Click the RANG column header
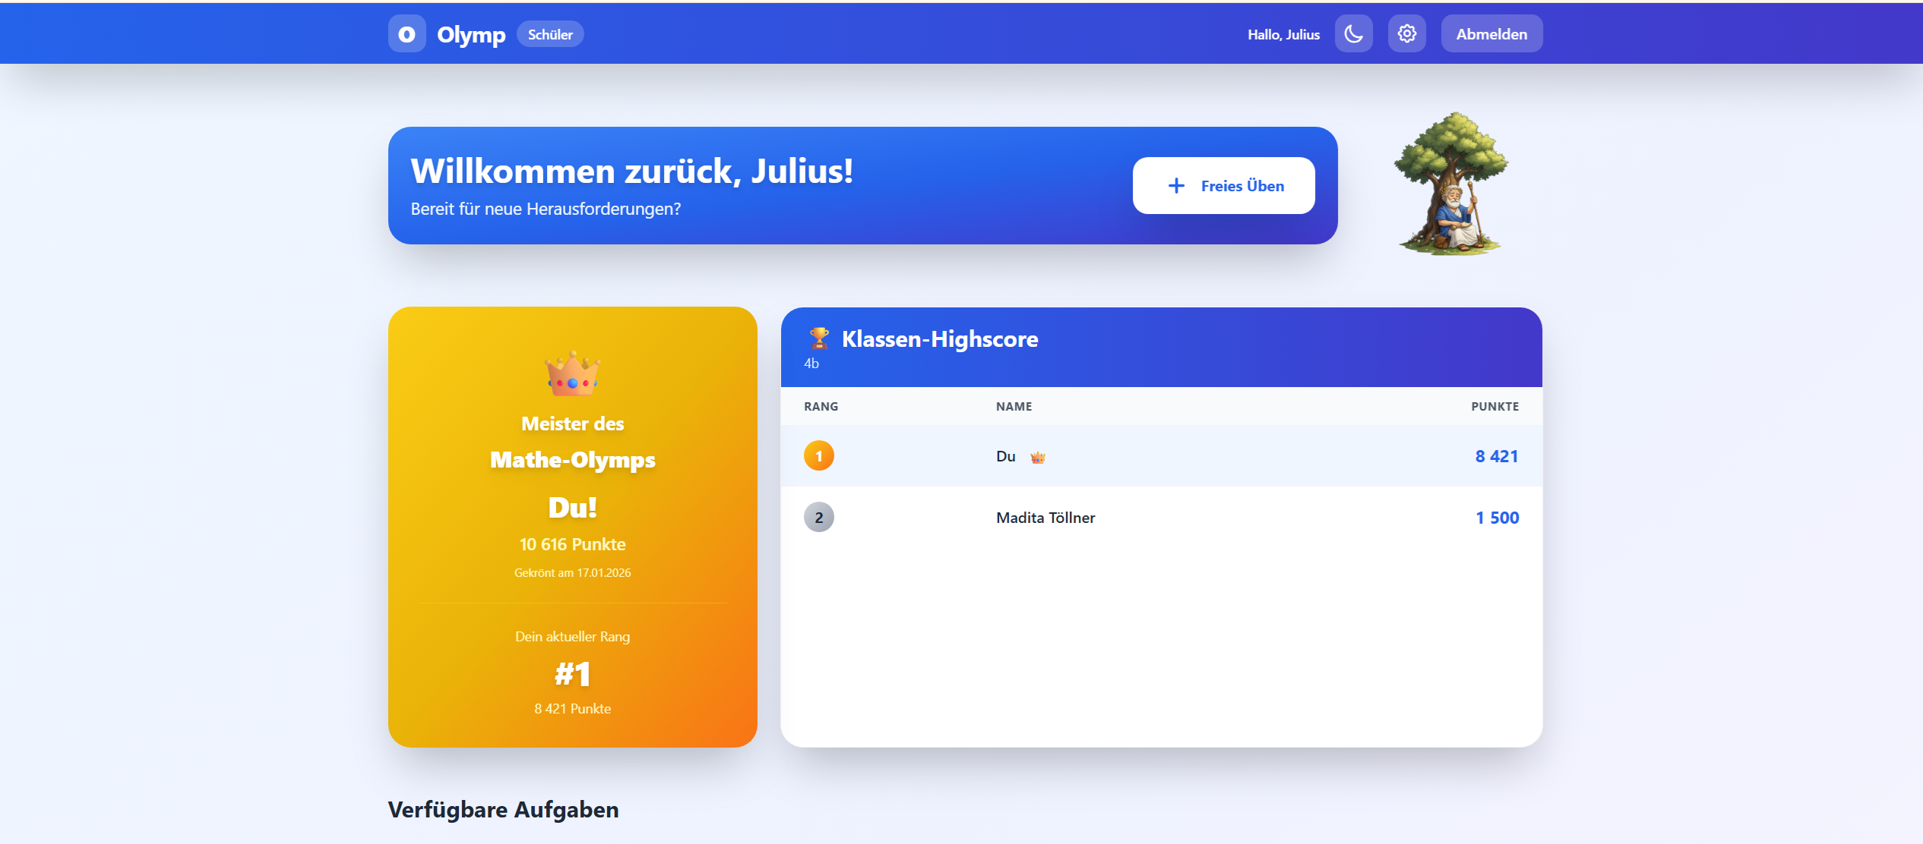Image resolution: width=1923 pixels, height=844 pixels. point(821,406)
